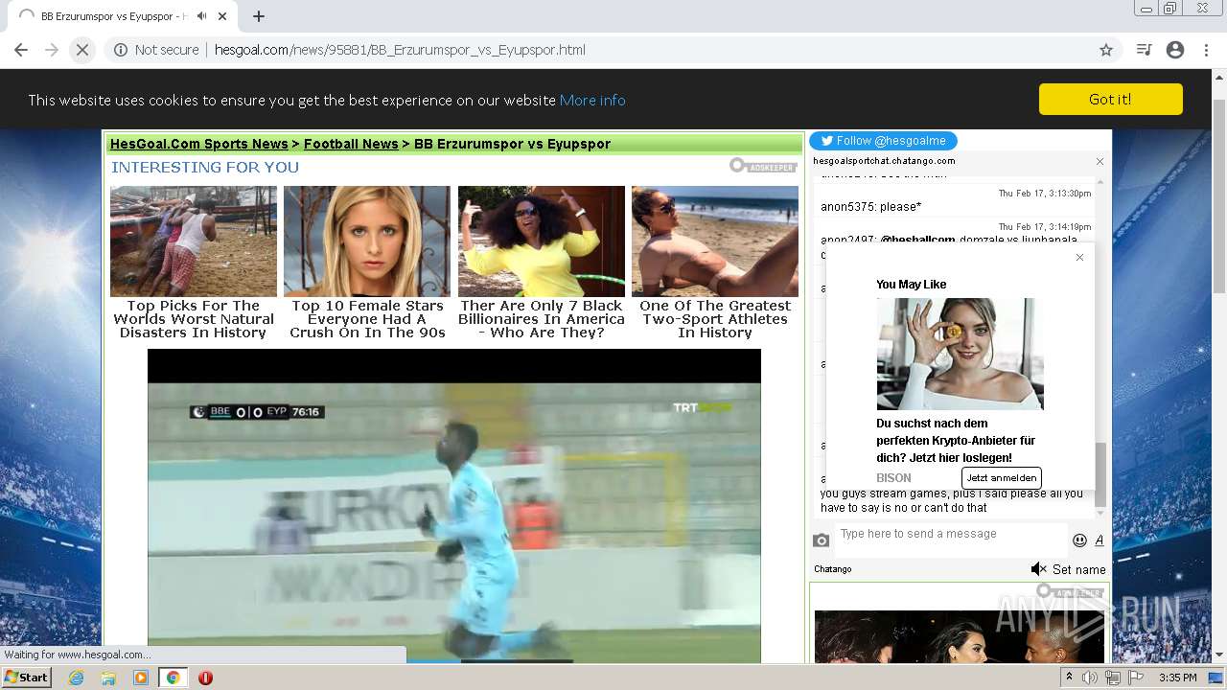
Task: Click Set name in chat
Action: 1079,569
